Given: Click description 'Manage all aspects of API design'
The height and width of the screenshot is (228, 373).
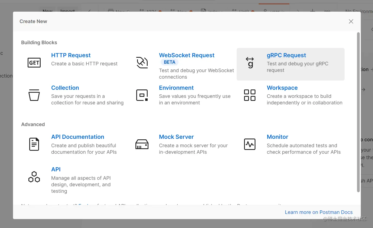Looking at the screenshot, I should click(81, 185).
